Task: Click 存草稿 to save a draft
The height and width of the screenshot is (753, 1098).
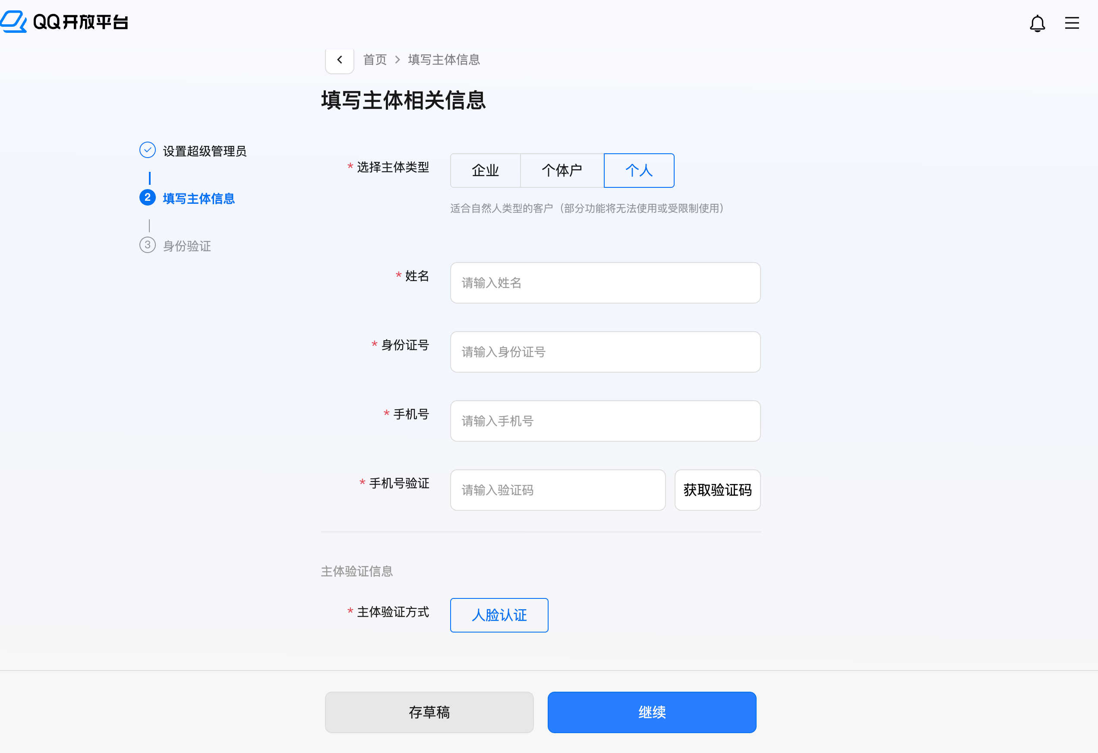Action: (x=429, y=712)
